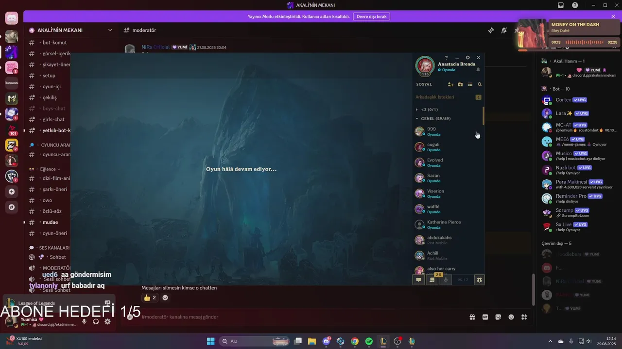Open Discord user settings gear
This screenshot has height=349, width=622.
coord(107,321)
